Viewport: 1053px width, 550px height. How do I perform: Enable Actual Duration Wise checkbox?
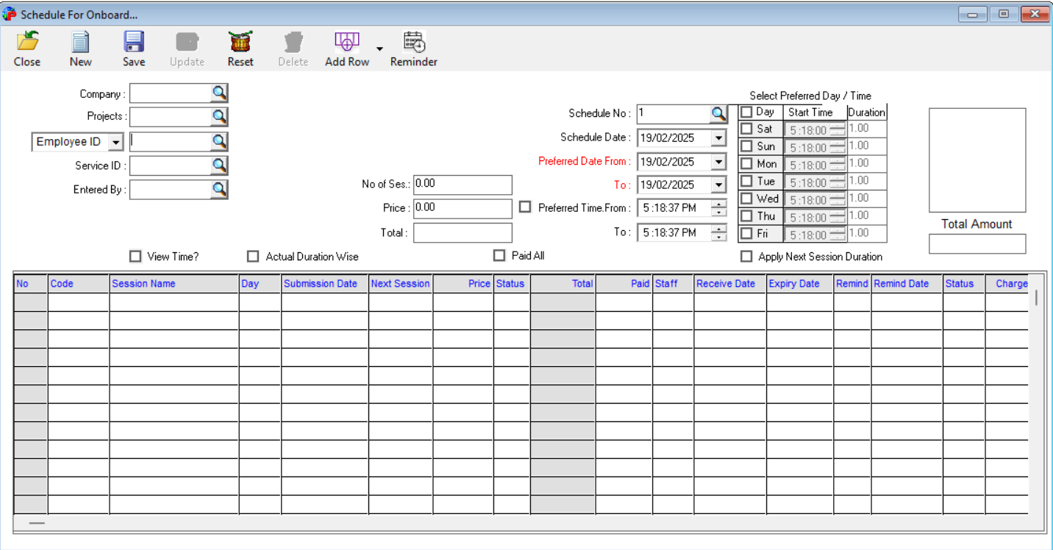tap(253, 257)
